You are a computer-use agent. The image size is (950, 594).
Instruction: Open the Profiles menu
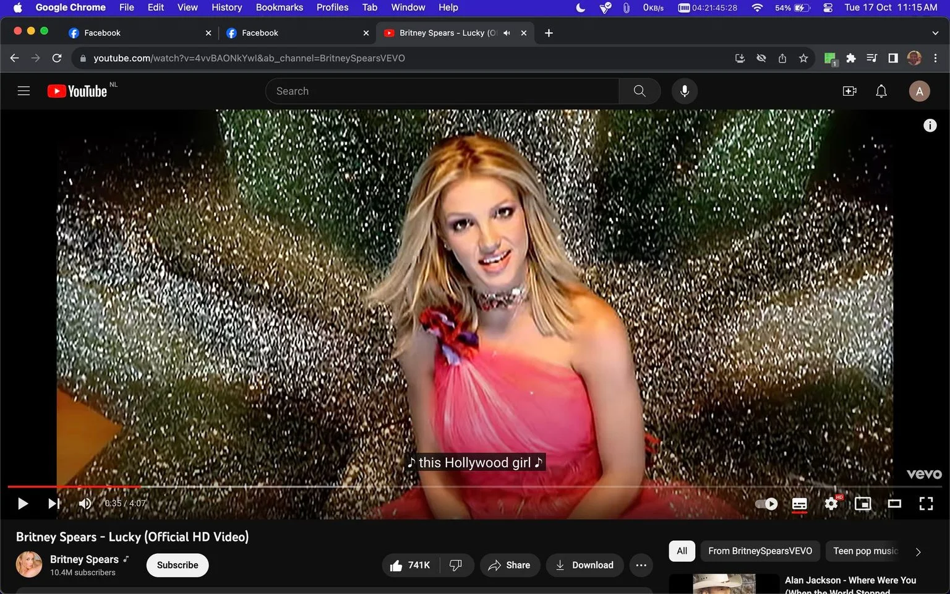pyautogui.click(x=332, y=7)
